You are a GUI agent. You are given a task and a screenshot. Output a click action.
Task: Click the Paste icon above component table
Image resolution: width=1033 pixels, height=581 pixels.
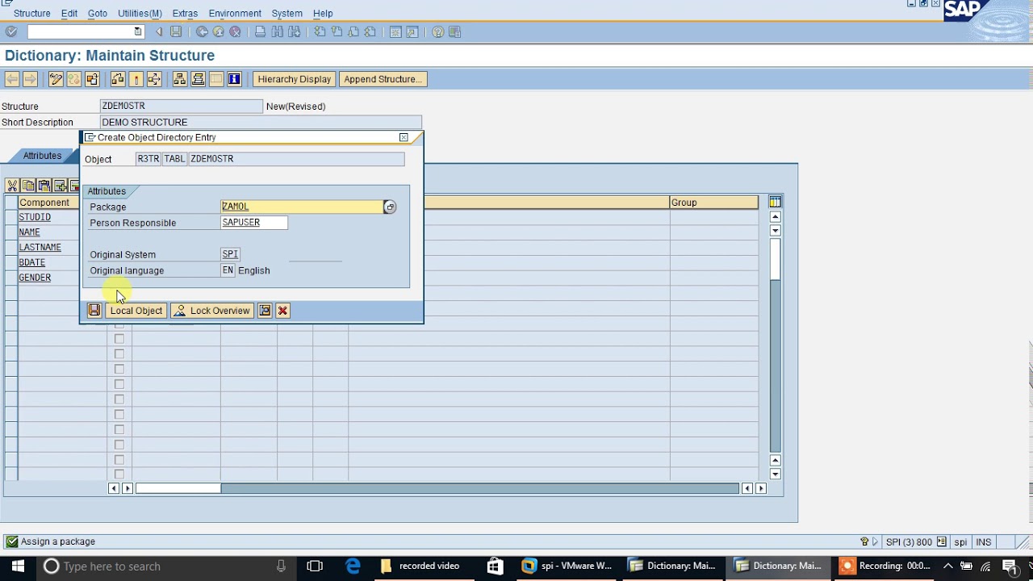click(44, 186)
